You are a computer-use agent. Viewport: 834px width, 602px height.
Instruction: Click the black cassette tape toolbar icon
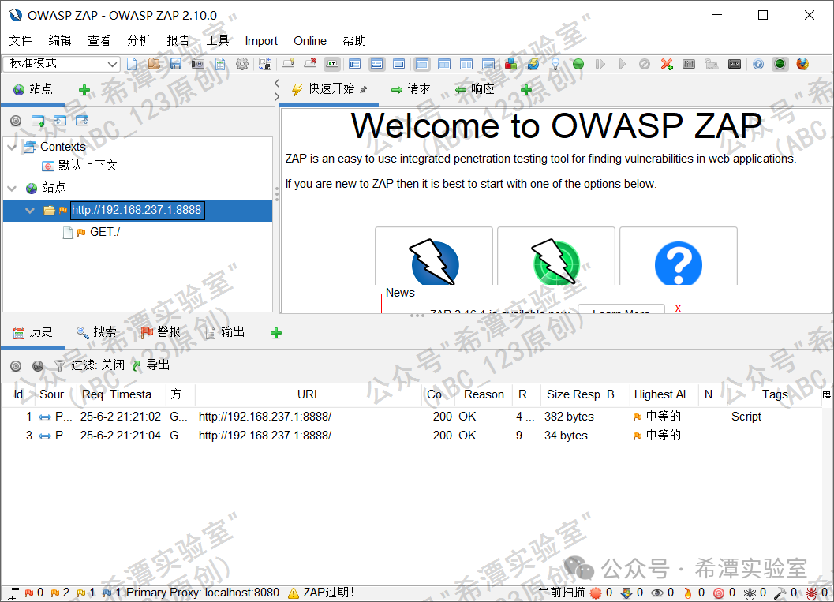pyautogui.click(x=735, y=65)
